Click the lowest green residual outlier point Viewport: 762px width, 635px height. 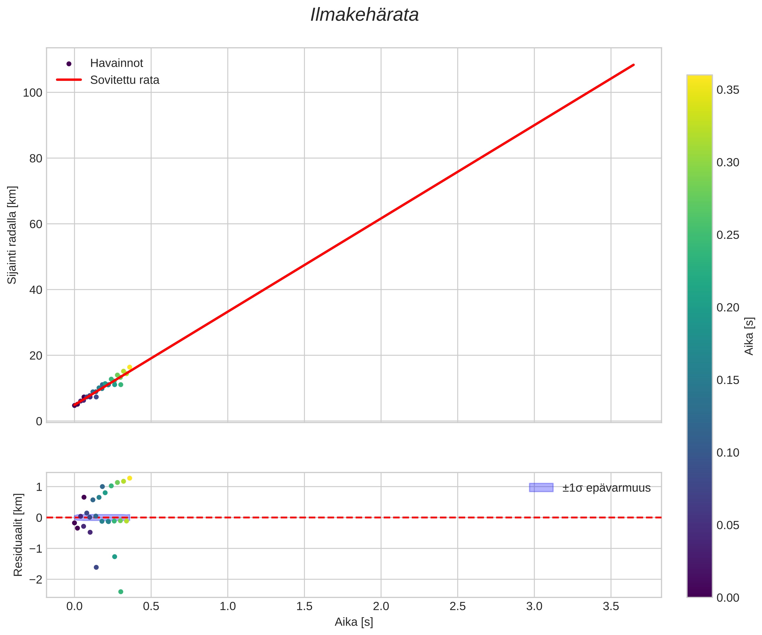click(121, 592)
